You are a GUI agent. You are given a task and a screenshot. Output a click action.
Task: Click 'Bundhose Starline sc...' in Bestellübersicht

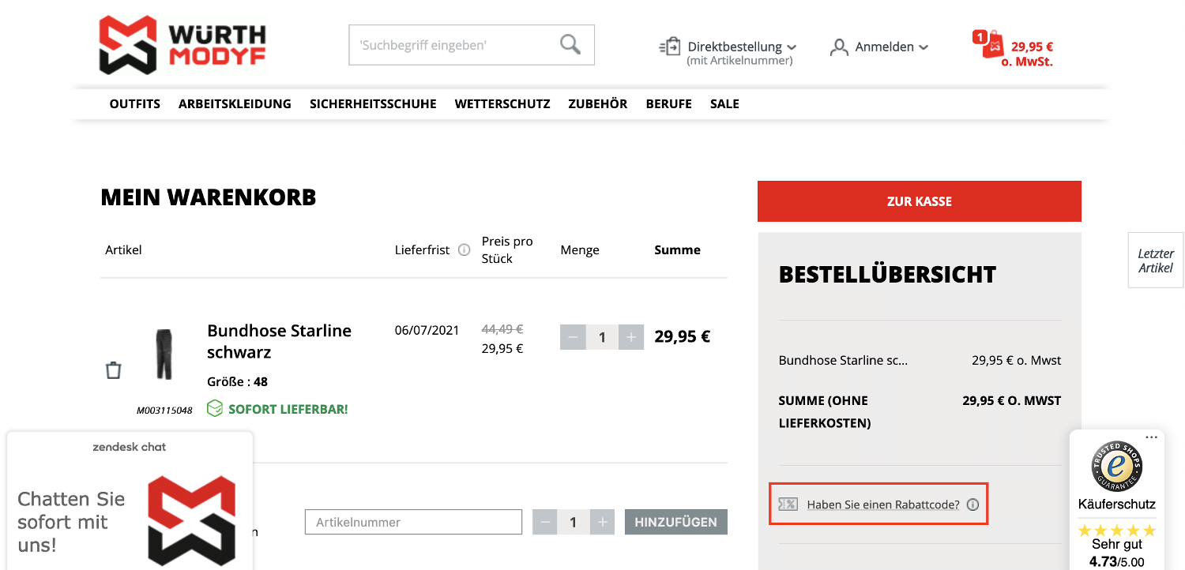coord(843,360)
